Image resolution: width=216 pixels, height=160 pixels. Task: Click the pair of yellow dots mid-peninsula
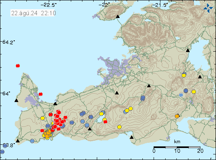click(129, 110)
